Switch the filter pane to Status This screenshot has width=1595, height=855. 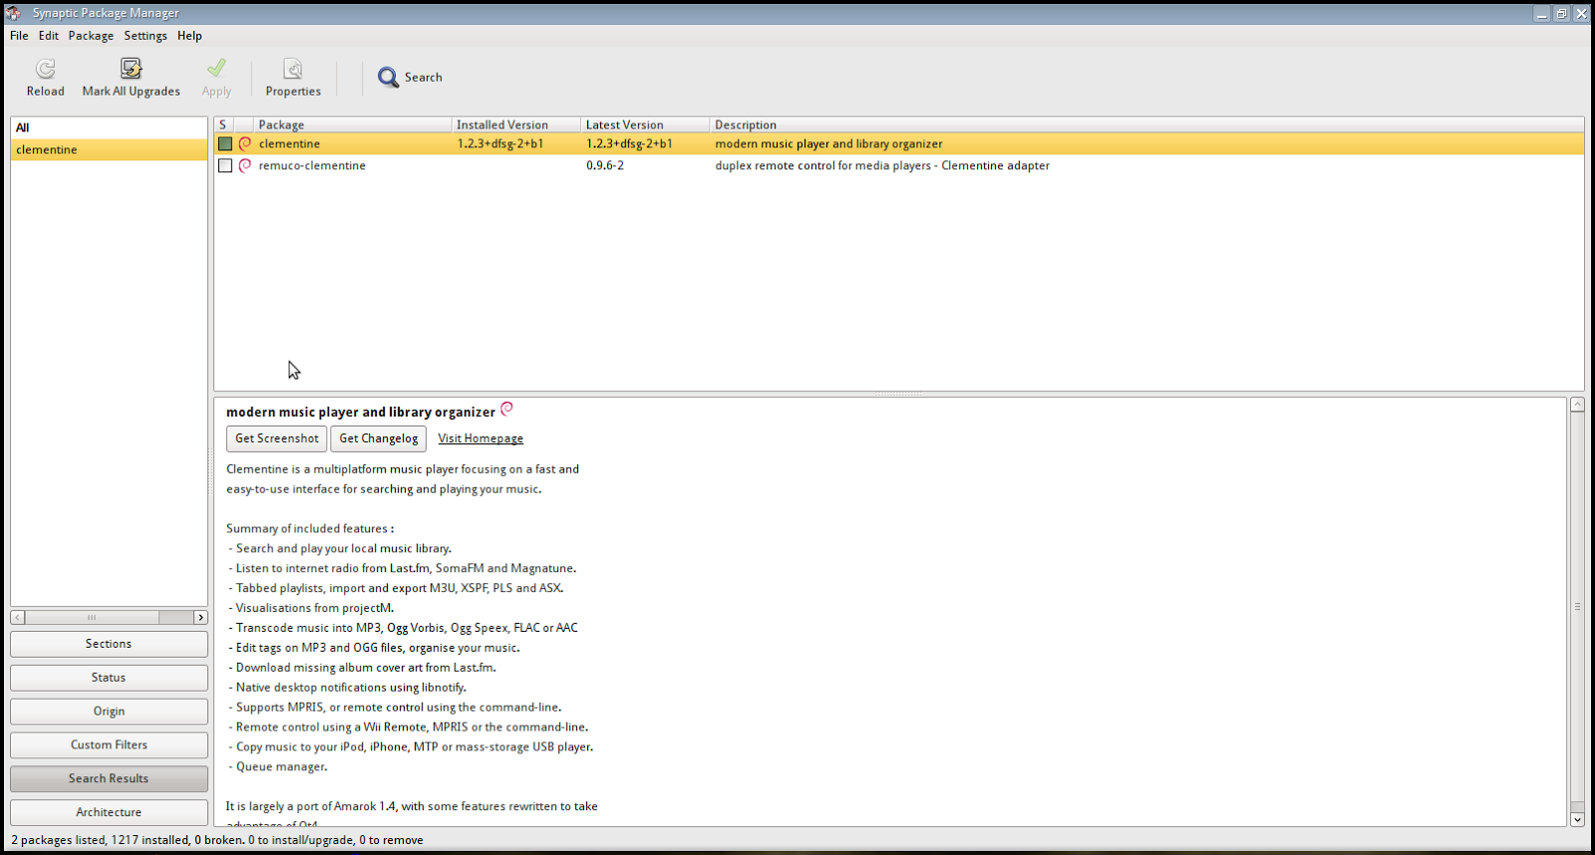109,678
